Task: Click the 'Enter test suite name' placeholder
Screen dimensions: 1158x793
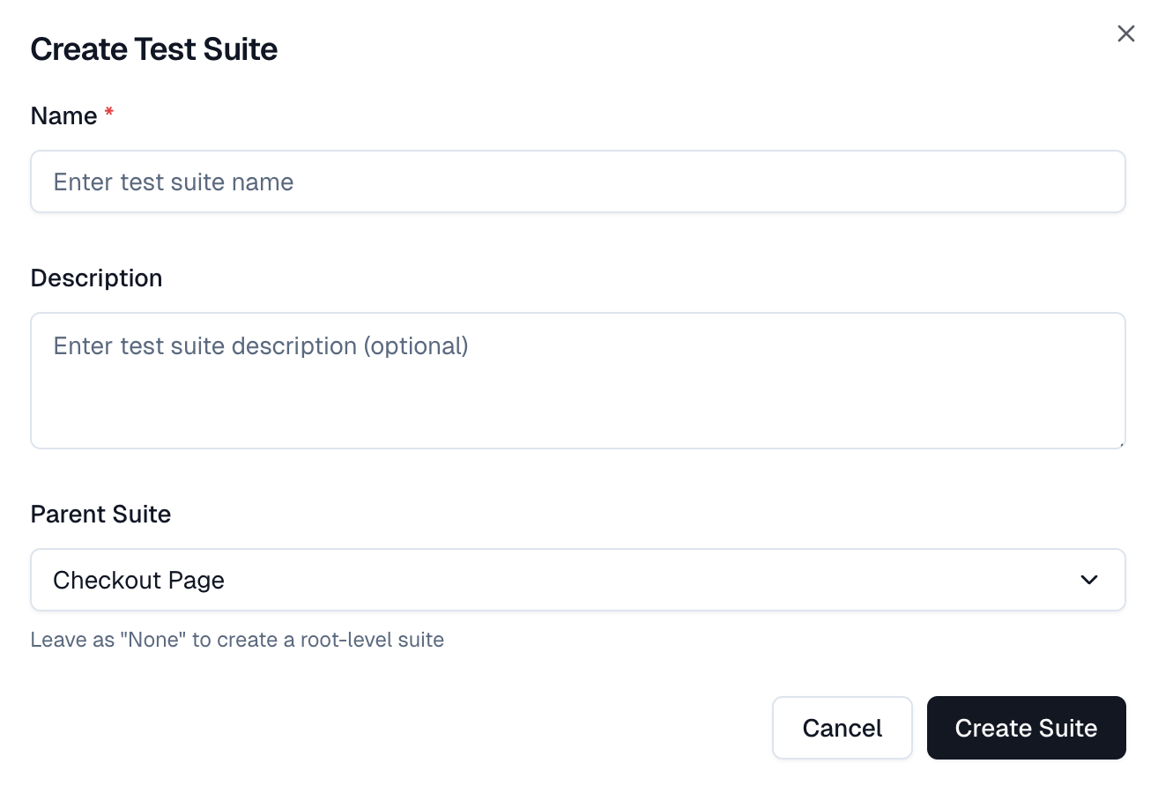Action: 174,182
